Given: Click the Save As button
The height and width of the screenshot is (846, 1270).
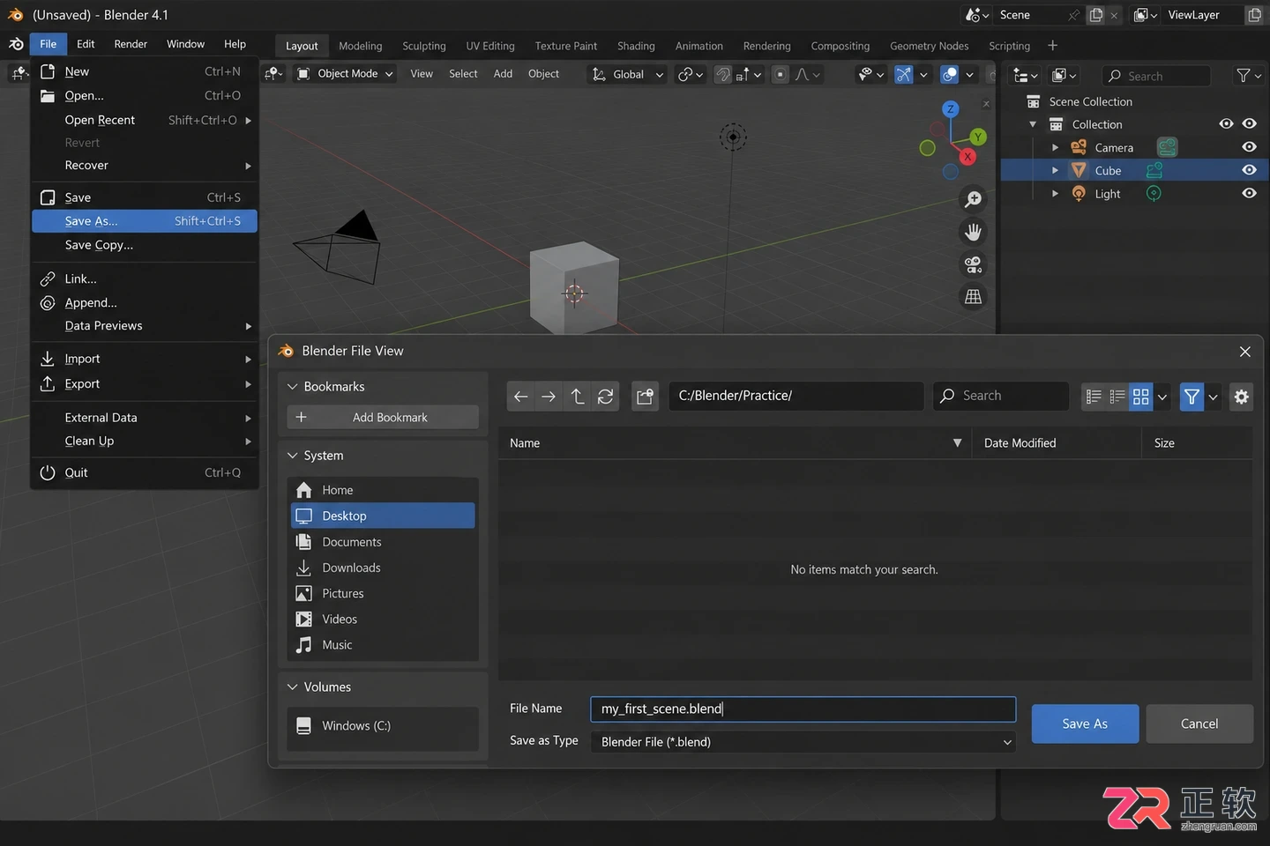Looking at the screenshot, I should [1085, 724].
